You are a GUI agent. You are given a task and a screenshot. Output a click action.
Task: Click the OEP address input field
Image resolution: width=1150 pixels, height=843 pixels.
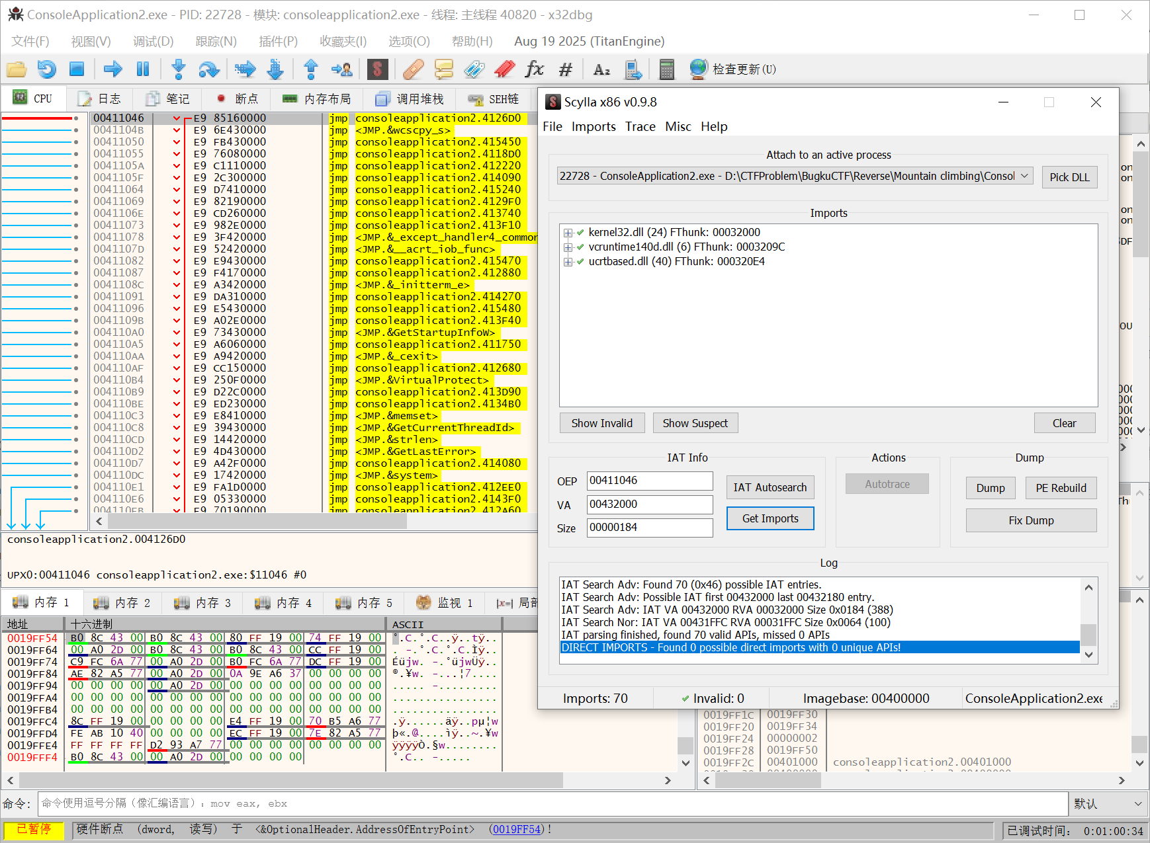[x=649, y=481]
